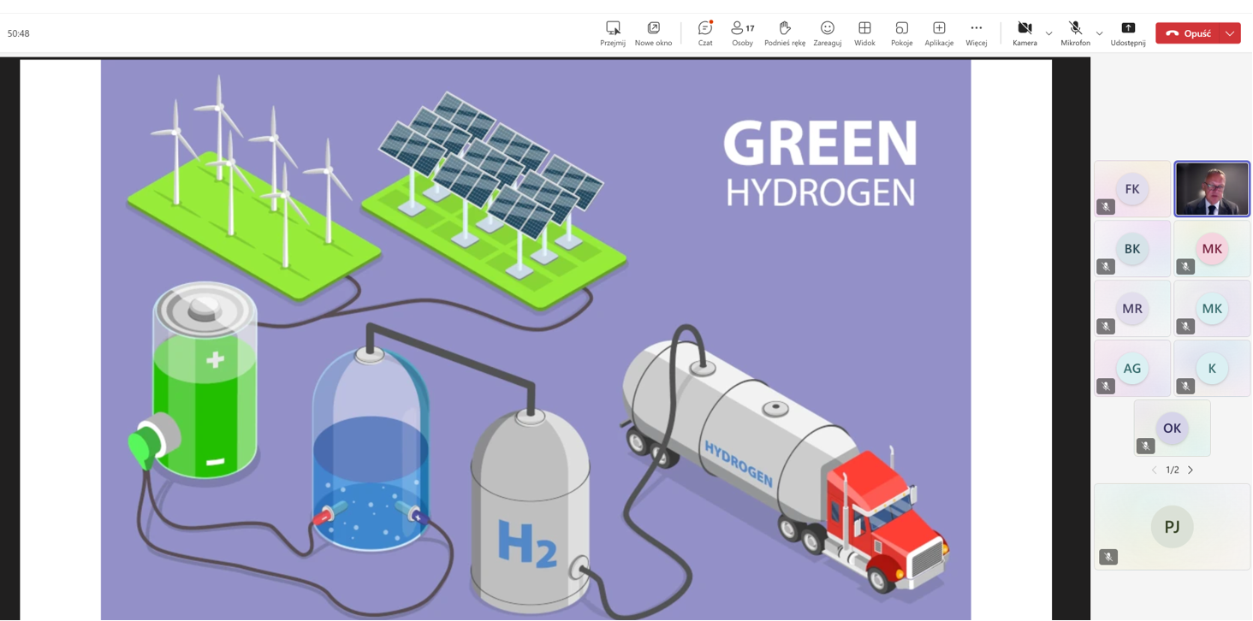Leave the meeting with Opuść
The width and height of the screenshot is (1253, 621).
[1188, 33]
